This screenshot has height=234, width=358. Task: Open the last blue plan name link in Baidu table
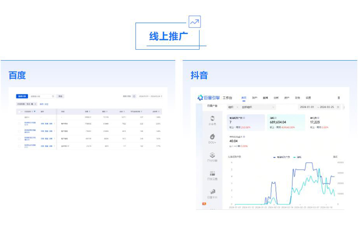click(30, 146)
